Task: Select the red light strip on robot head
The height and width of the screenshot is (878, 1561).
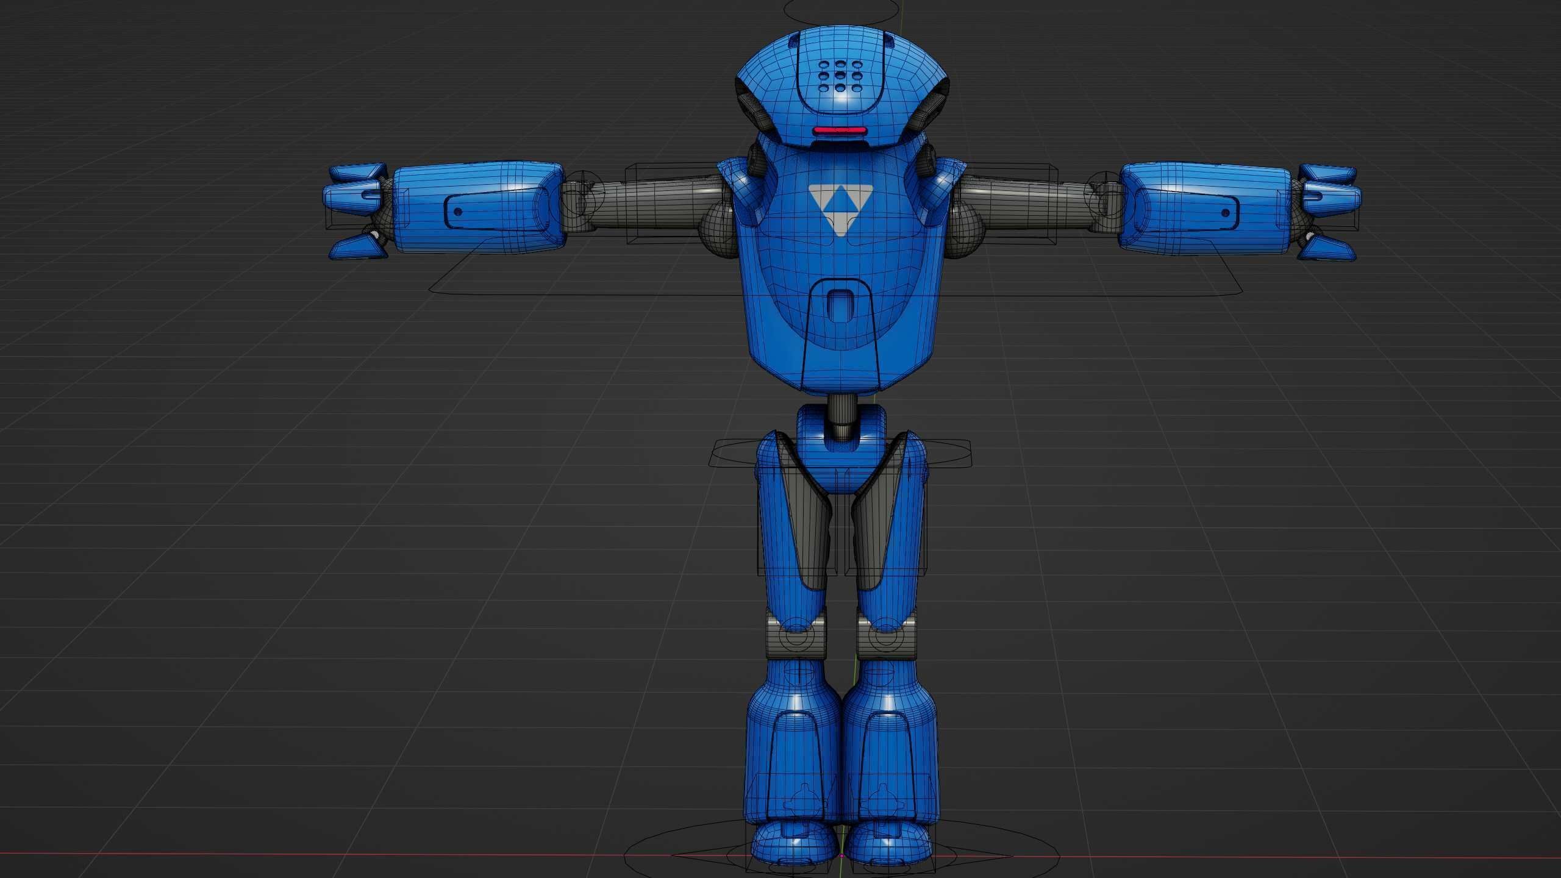Action: (x=839, y=130)
